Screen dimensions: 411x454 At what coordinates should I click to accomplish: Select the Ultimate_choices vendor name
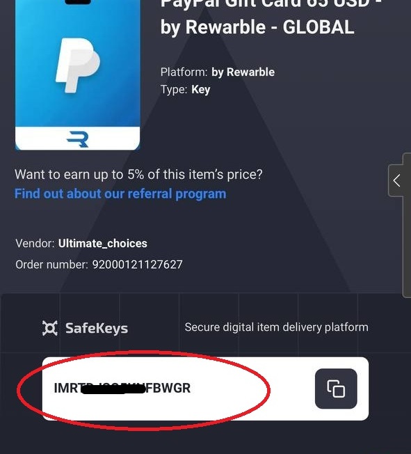(103, 244)
